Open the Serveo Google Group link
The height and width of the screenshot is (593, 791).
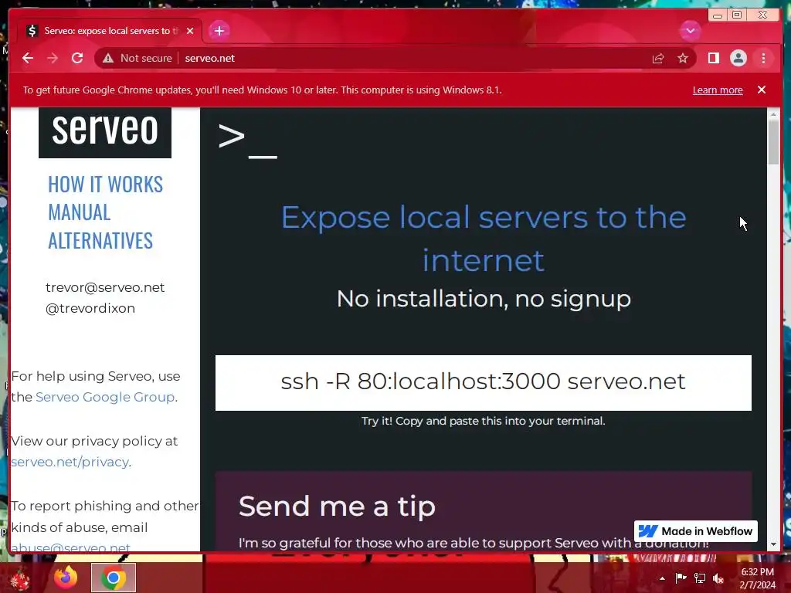[105, 397]
